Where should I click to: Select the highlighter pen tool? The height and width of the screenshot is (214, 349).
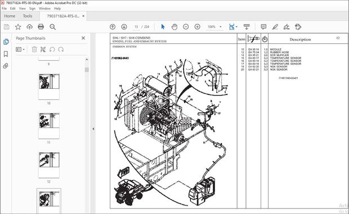coord(275,27)
